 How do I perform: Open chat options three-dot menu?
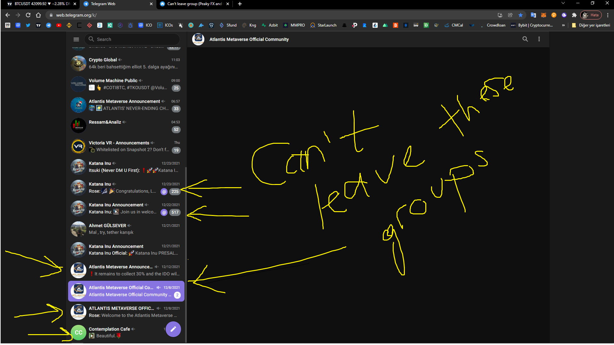539,39
